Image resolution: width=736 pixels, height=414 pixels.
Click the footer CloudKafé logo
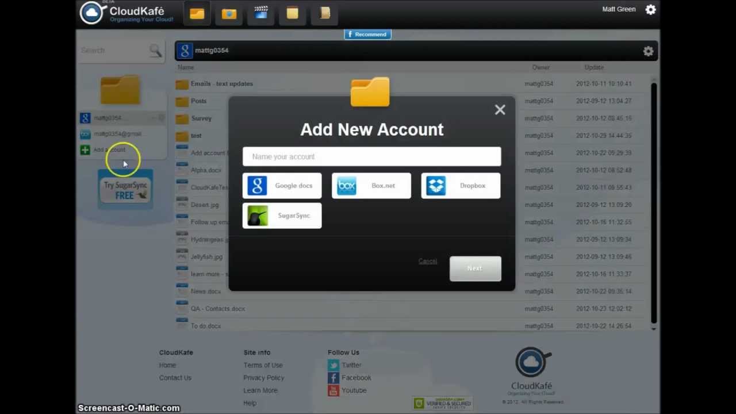pos(532,371)
